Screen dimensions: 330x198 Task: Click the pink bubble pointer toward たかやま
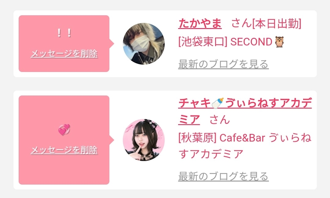click(112, 44)
